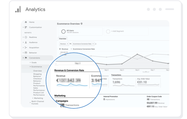Viewport: 187px width, 119px height.
Task: Expand the Multi-Channel Funnels arrow
Action: 30,102
